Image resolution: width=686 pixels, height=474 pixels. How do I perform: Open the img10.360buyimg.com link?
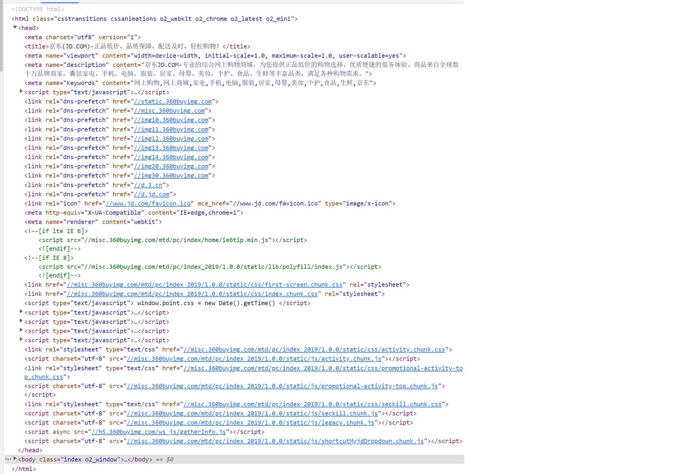click(171, 120)
